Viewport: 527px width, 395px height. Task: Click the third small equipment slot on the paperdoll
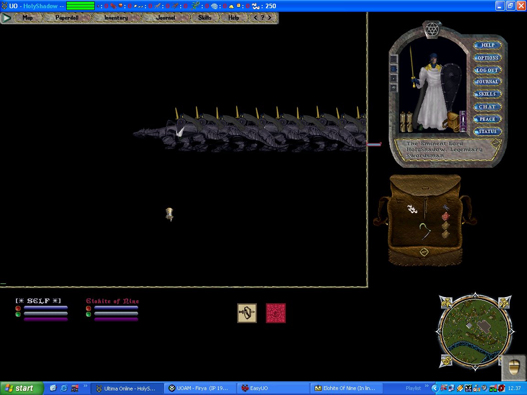pyautogui.click(x=393, y=78)
